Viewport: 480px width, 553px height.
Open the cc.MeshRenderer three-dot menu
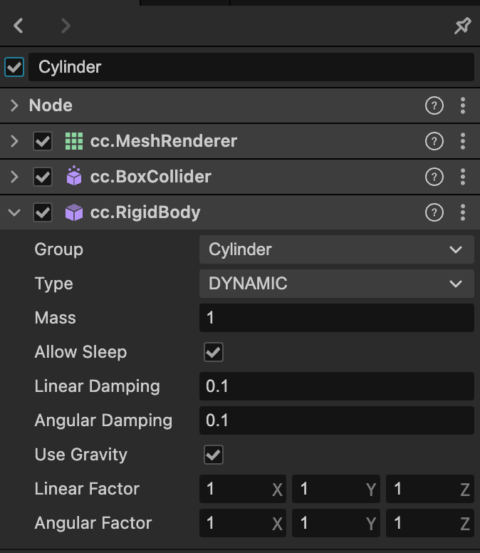[463, 141]
